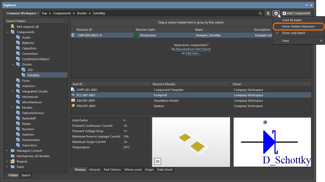Click the Top breadcrumb
This screenshot has width=325, height=182.
[44, 13]
